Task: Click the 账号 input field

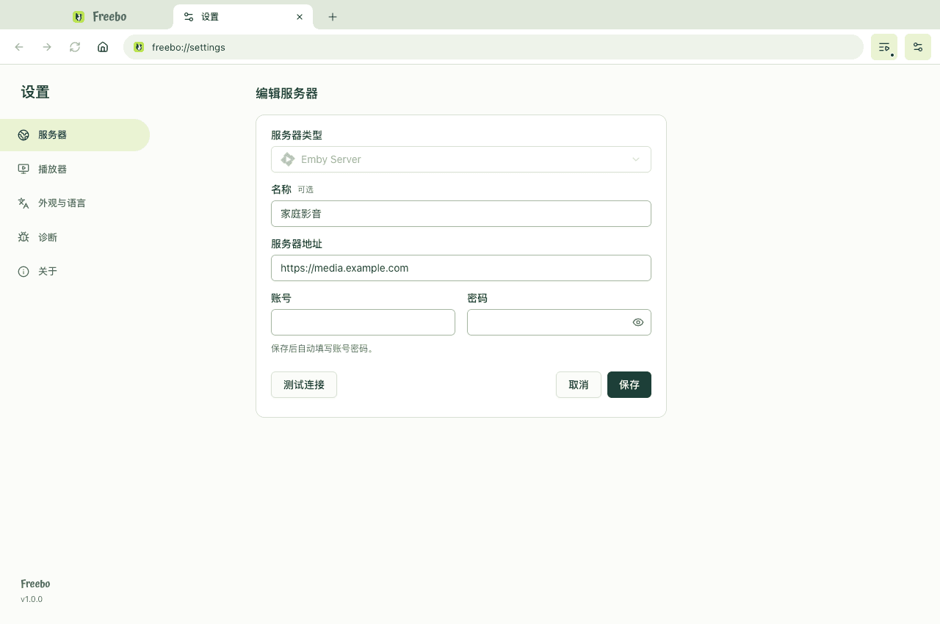Action: click(x=363, y=322)
